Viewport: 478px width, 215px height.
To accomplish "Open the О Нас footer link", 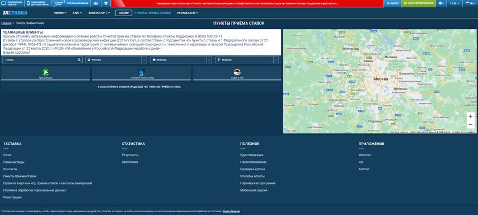I will pos(8,155).
